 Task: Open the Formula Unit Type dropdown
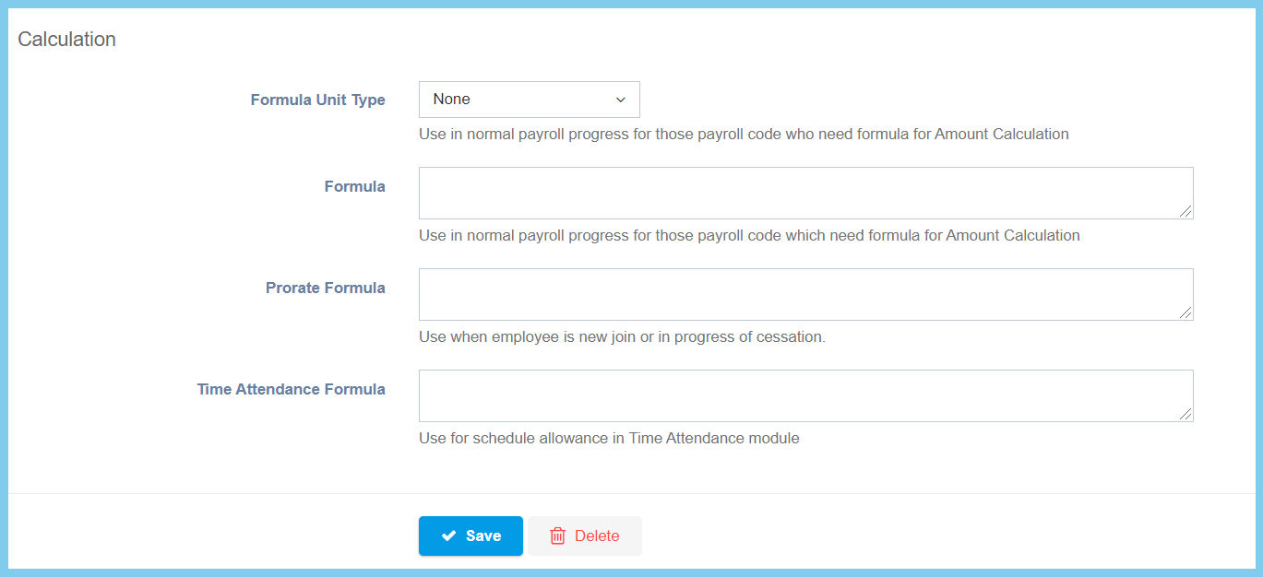coord(529,100)
